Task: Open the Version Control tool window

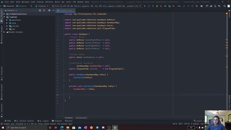Action: pyautogui.click(x=24, y=121)
